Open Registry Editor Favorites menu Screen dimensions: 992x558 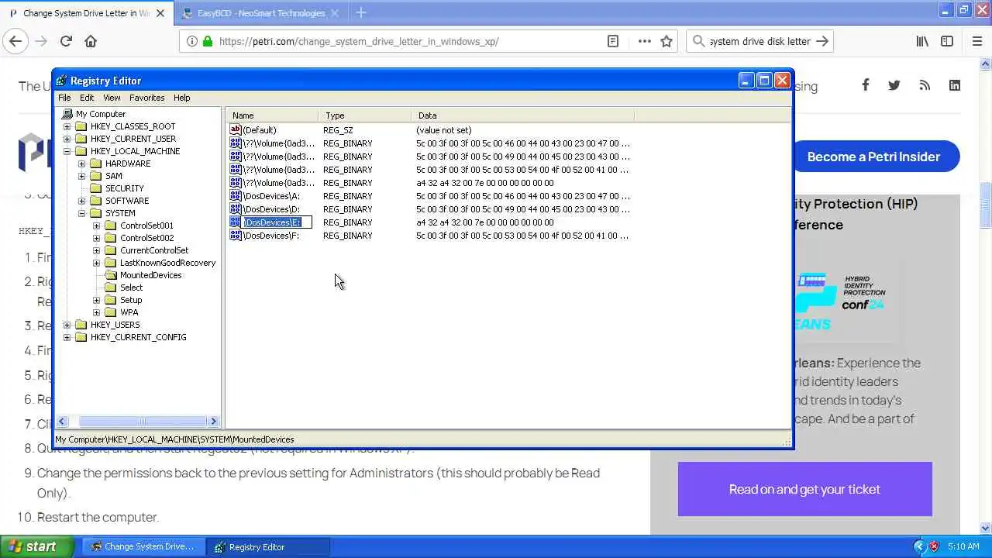[146, 98]
